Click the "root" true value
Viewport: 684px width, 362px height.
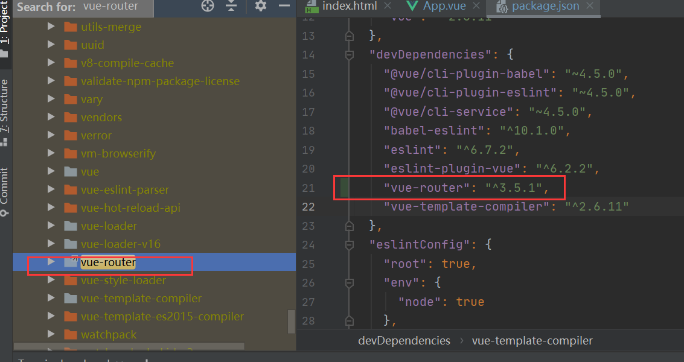click(455, 264)
